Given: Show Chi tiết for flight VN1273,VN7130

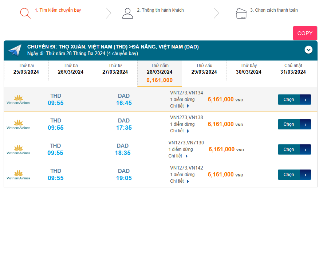Looking at the screenshot, I should point(178,156).
